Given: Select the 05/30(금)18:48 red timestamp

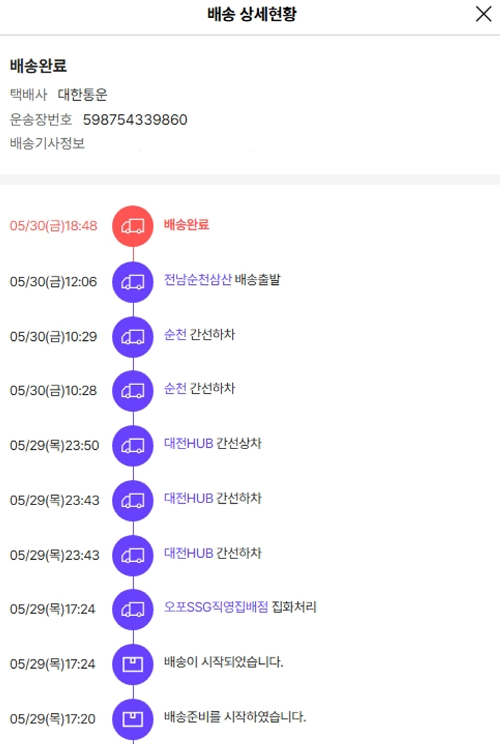Looking at the screenshot, I should (53, 226).
